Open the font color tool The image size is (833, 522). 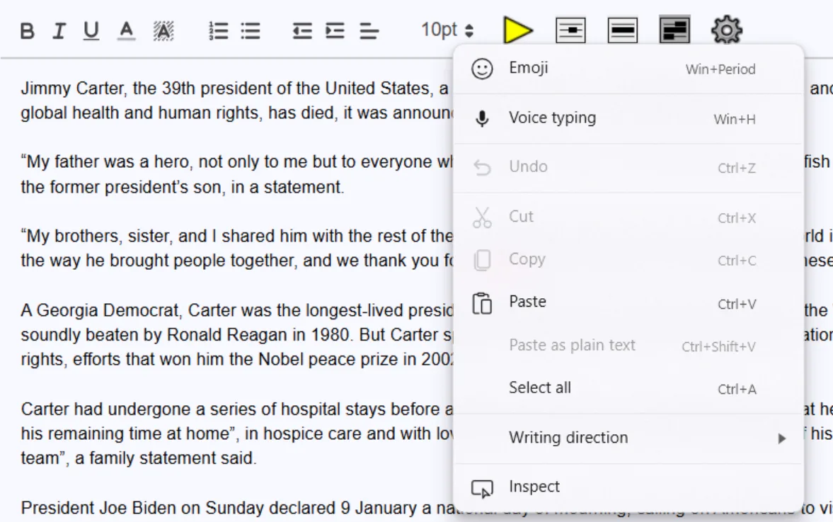(x=126, y=30)
